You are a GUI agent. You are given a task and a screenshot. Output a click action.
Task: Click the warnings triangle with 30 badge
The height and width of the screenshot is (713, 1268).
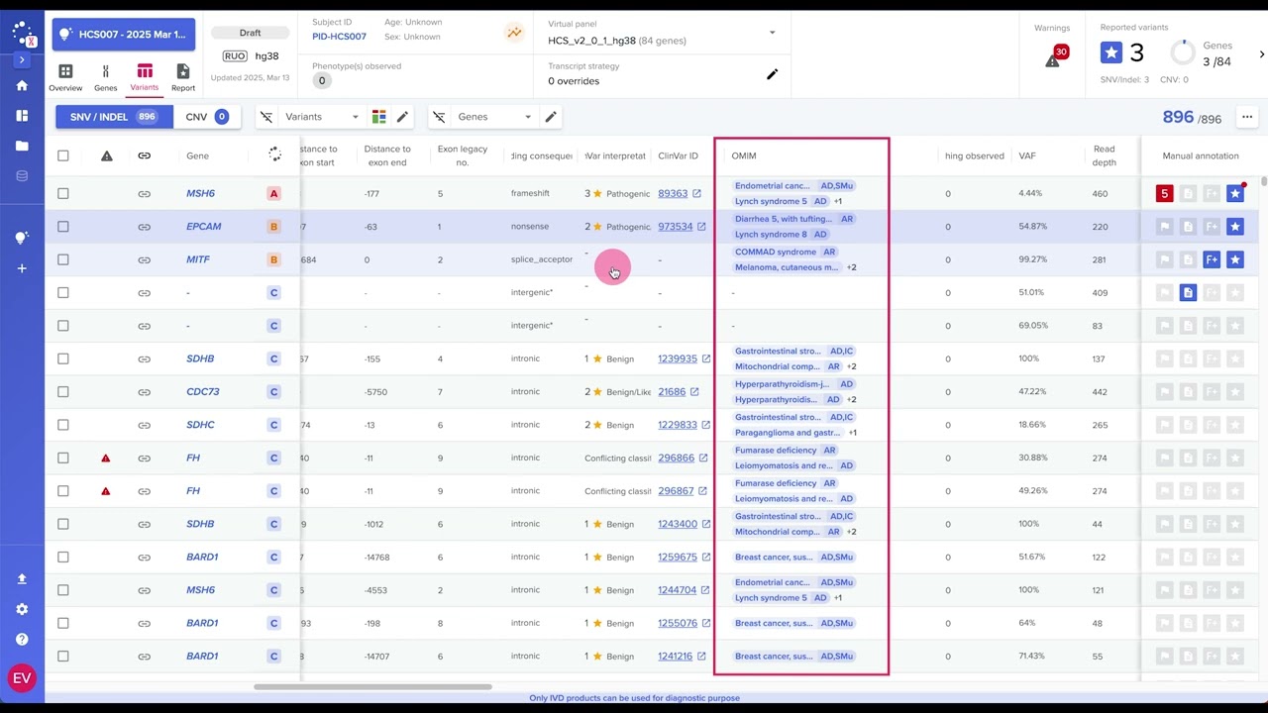tap(1052, 59)
